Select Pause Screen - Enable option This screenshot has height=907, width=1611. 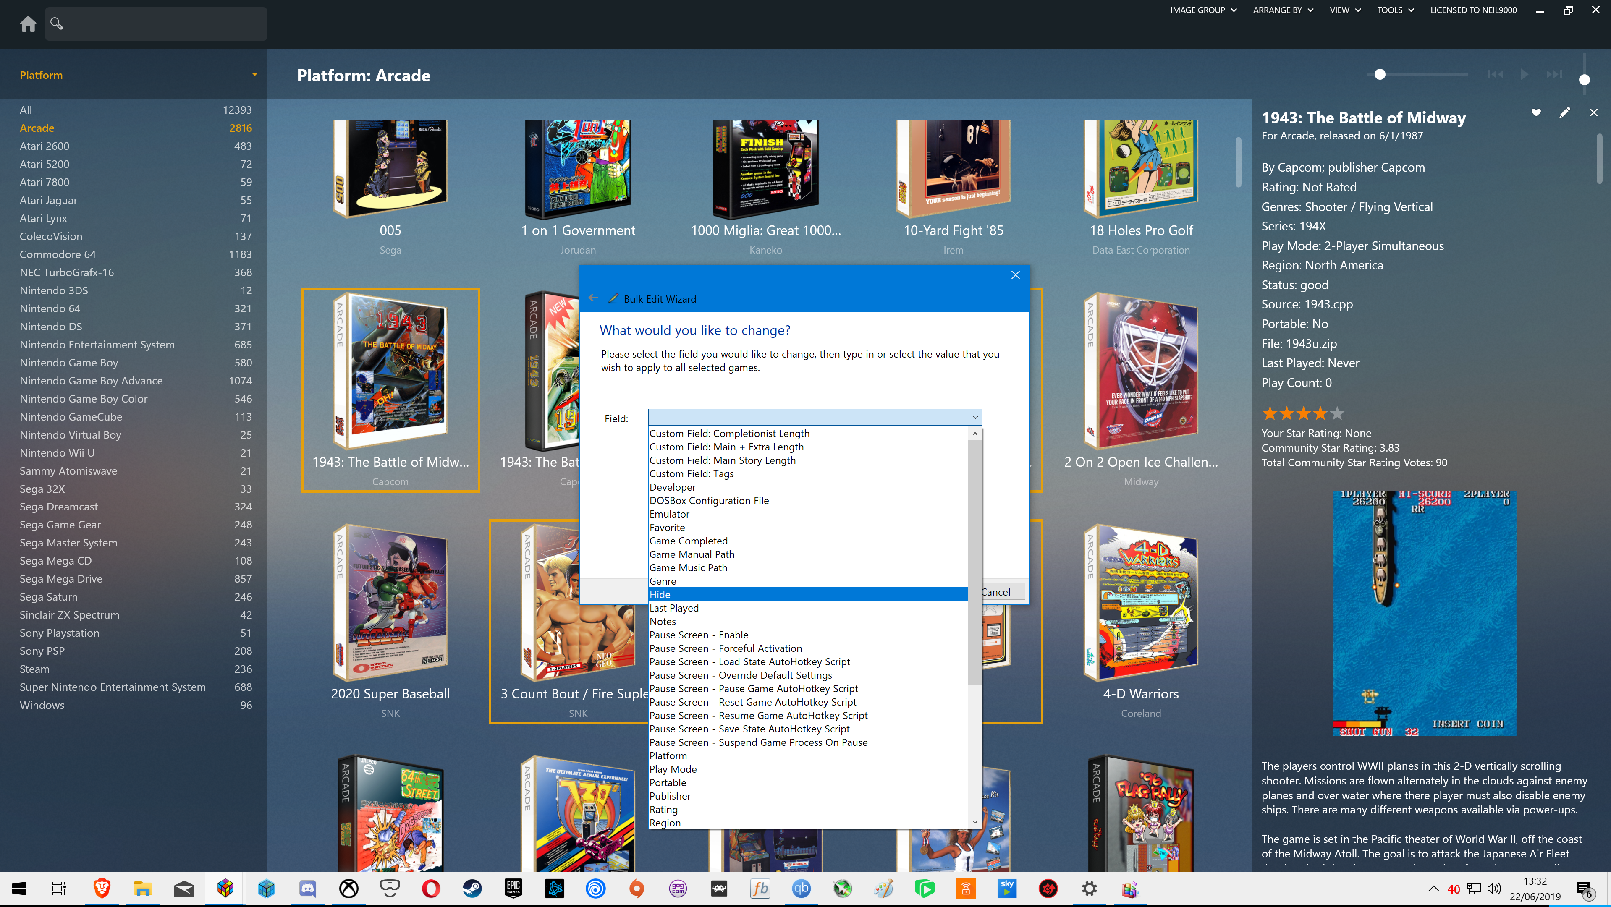click(808, 635)
